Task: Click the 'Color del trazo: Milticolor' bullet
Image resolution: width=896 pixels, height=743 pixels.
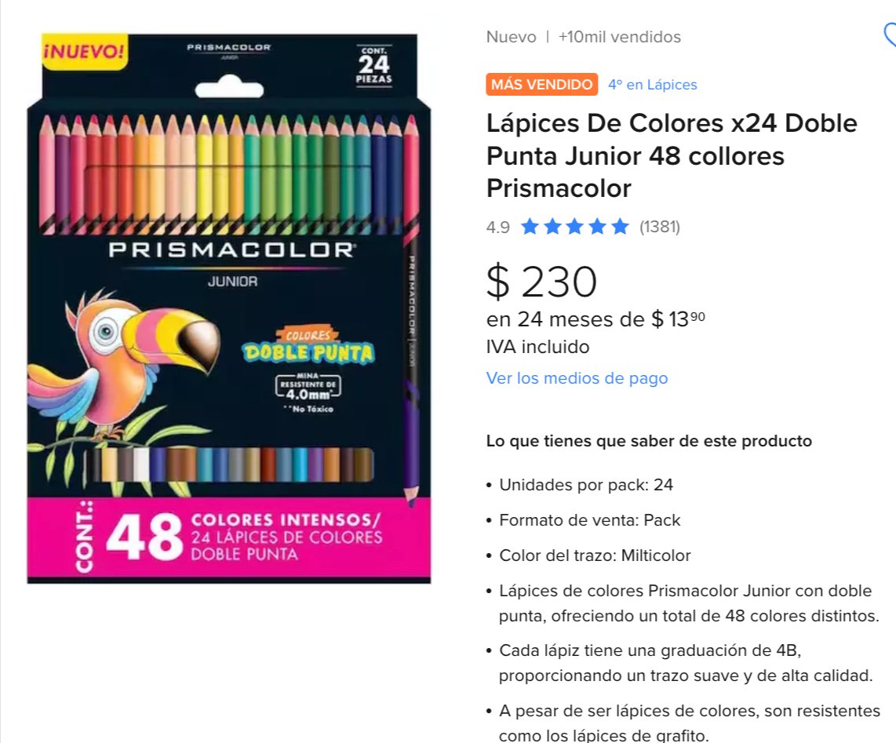Action: point(595,555)
